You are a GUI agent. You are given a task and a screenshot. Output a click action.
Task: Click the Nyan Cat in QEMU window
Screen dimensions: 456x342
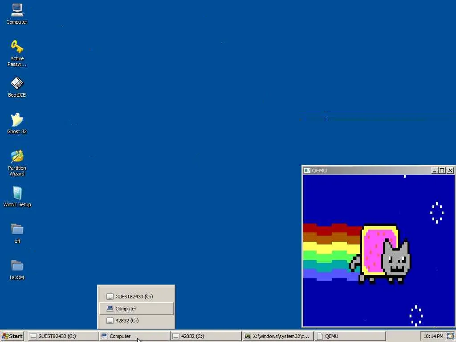pos(380,254)
